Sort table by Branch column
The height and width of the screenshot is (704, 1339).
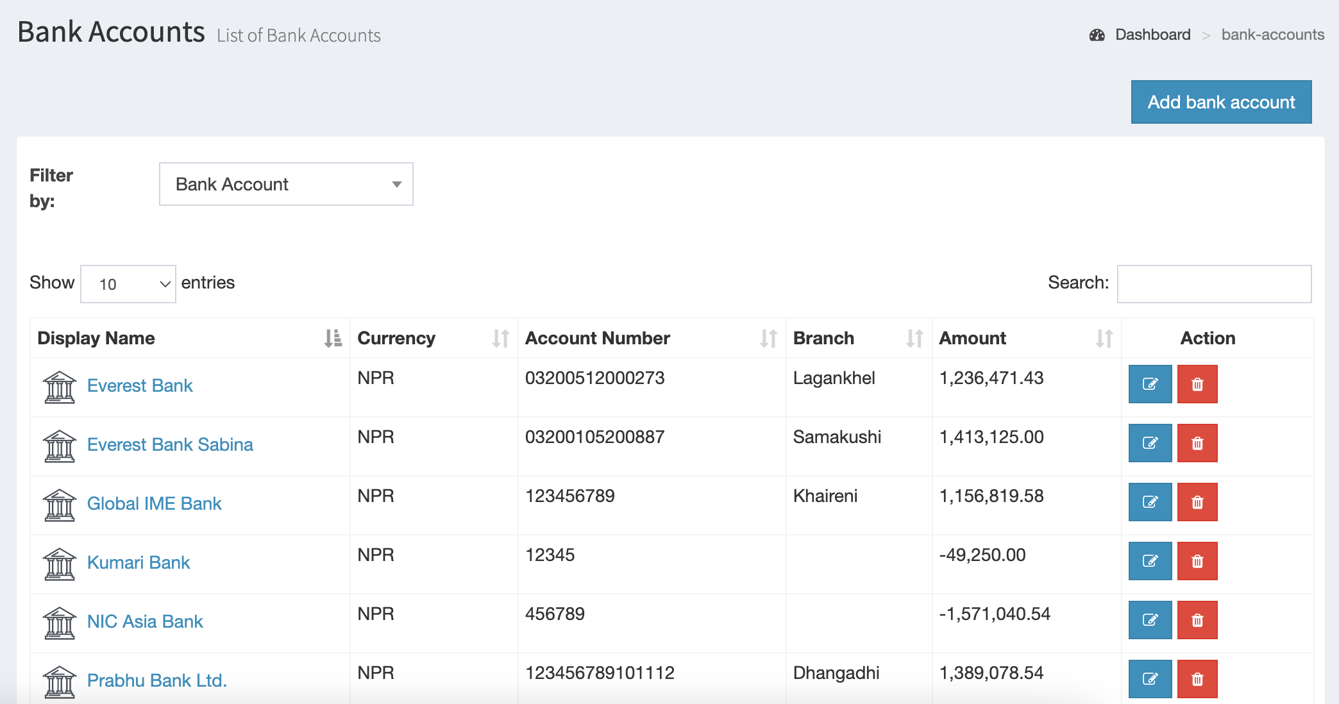click(859, 338)
